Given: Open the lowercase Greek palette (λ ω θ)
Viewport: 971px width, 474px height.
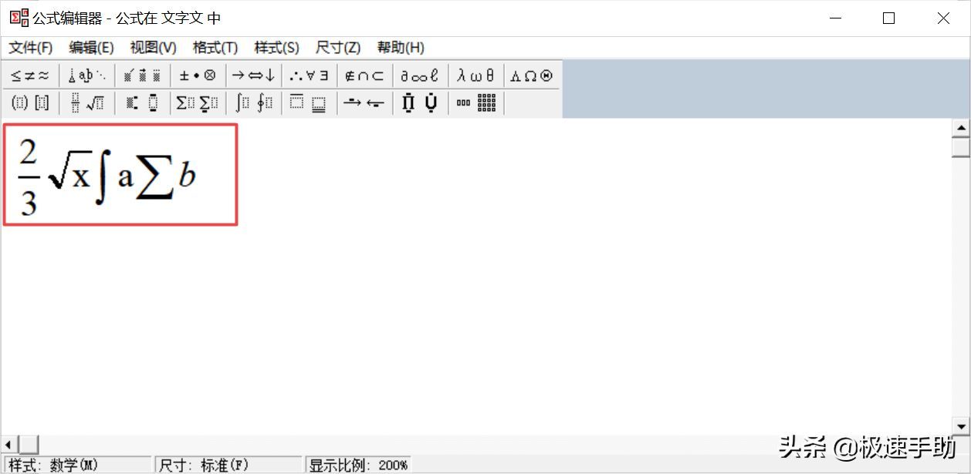Looking at the screenshot, I should [475, 76].
